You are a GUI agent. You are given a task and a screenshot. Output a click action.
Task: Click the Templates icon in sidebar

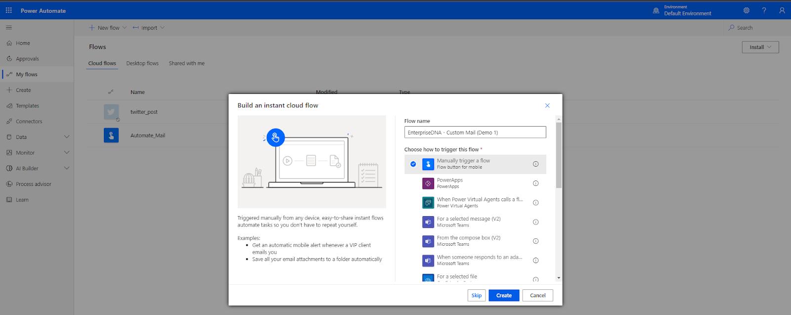click(9, 106)
